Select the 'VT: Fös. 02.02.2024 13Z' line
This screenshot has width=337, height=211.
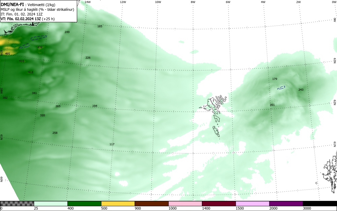pos(28,19)
